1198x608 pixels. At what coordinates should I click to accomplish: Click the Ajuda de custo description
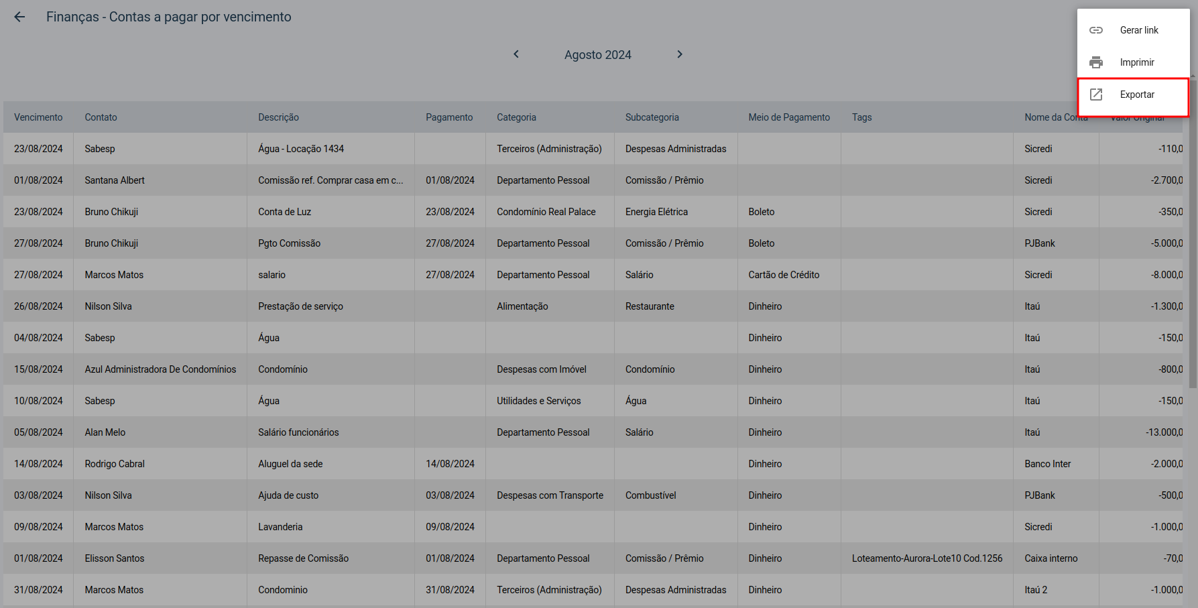click(288, 495)
